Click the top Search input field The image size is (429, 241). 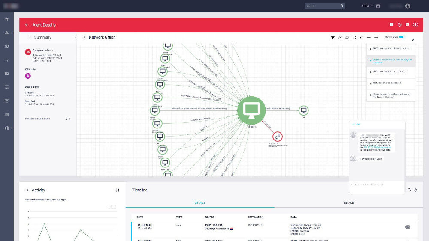coord(322,6)
